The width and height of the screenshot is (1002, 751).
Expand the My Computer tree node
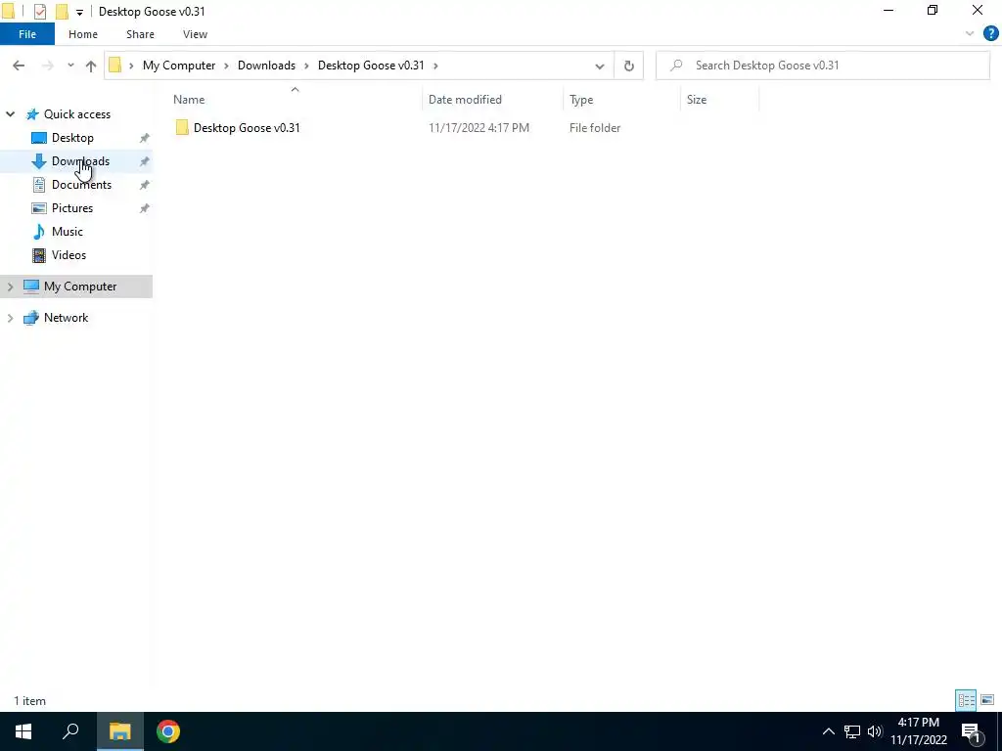click(x=10, y=287)
